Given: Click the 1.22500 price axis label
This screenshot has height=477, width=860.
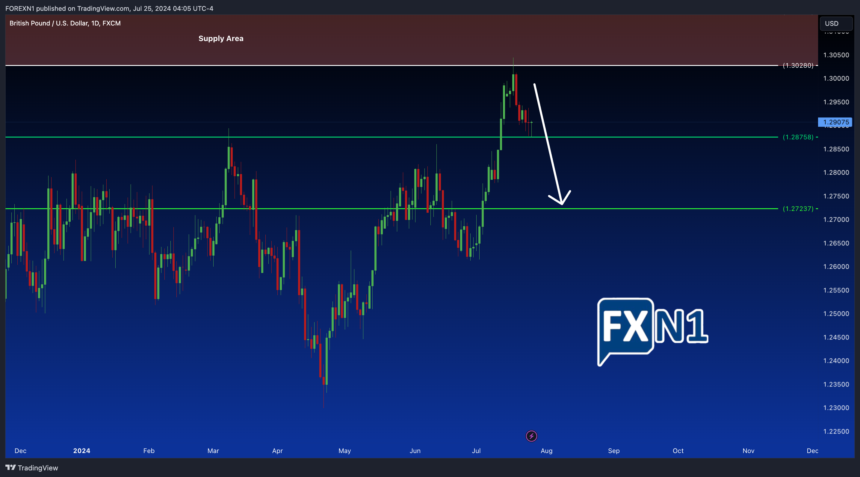Looking at the screenshot, I should tap(836, 431).
